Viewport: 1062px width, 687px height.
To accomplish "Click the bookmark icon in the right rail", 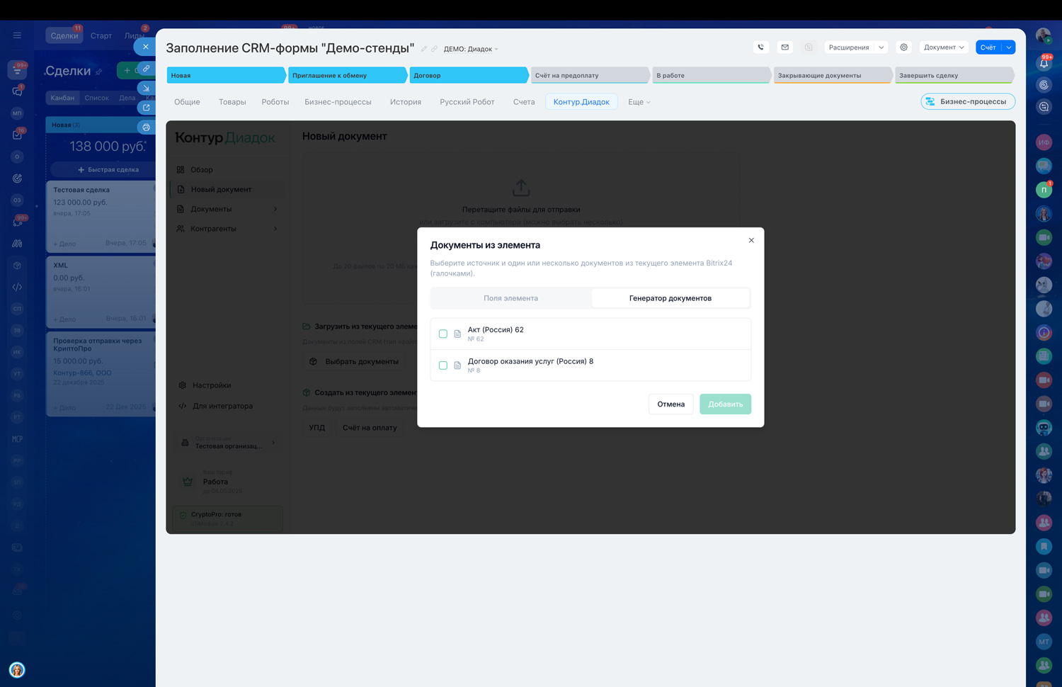I will pyautogui.click(x=1044, y=546).
